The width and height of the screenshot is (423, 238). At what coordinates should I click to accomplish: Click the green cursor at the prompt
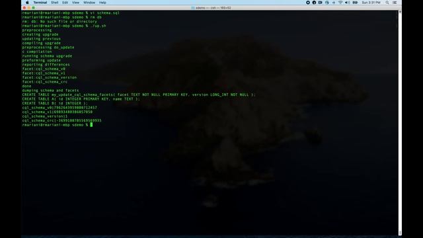91,124
